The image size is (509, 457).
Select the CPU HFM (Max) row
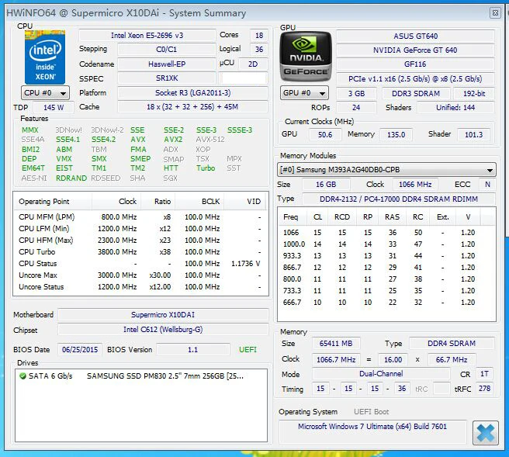click(x=140, y=241)
